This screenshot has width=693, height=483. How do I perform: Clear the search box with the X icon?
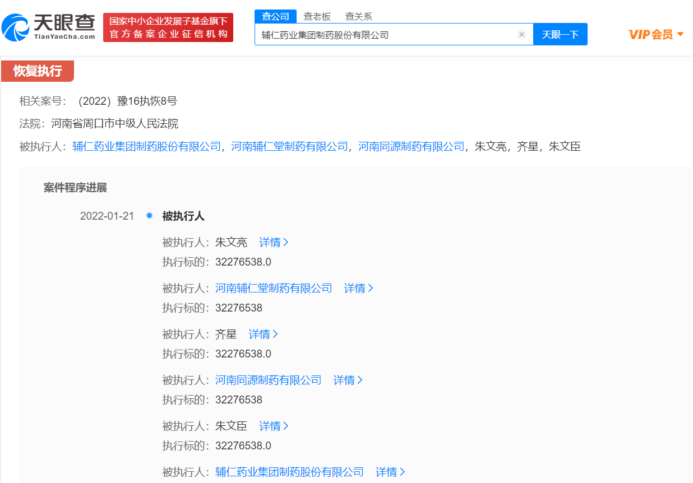pos(521,35)
